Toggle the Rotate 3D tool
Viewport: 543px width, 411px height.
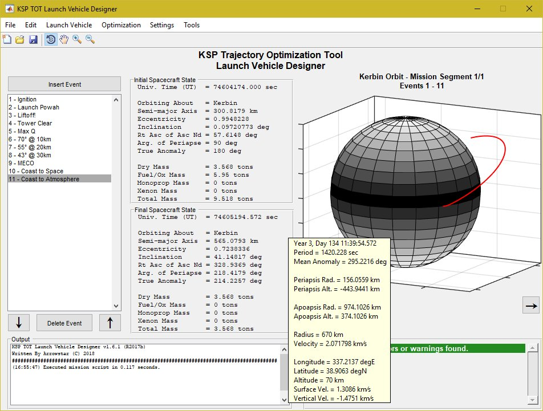point(51,39)
